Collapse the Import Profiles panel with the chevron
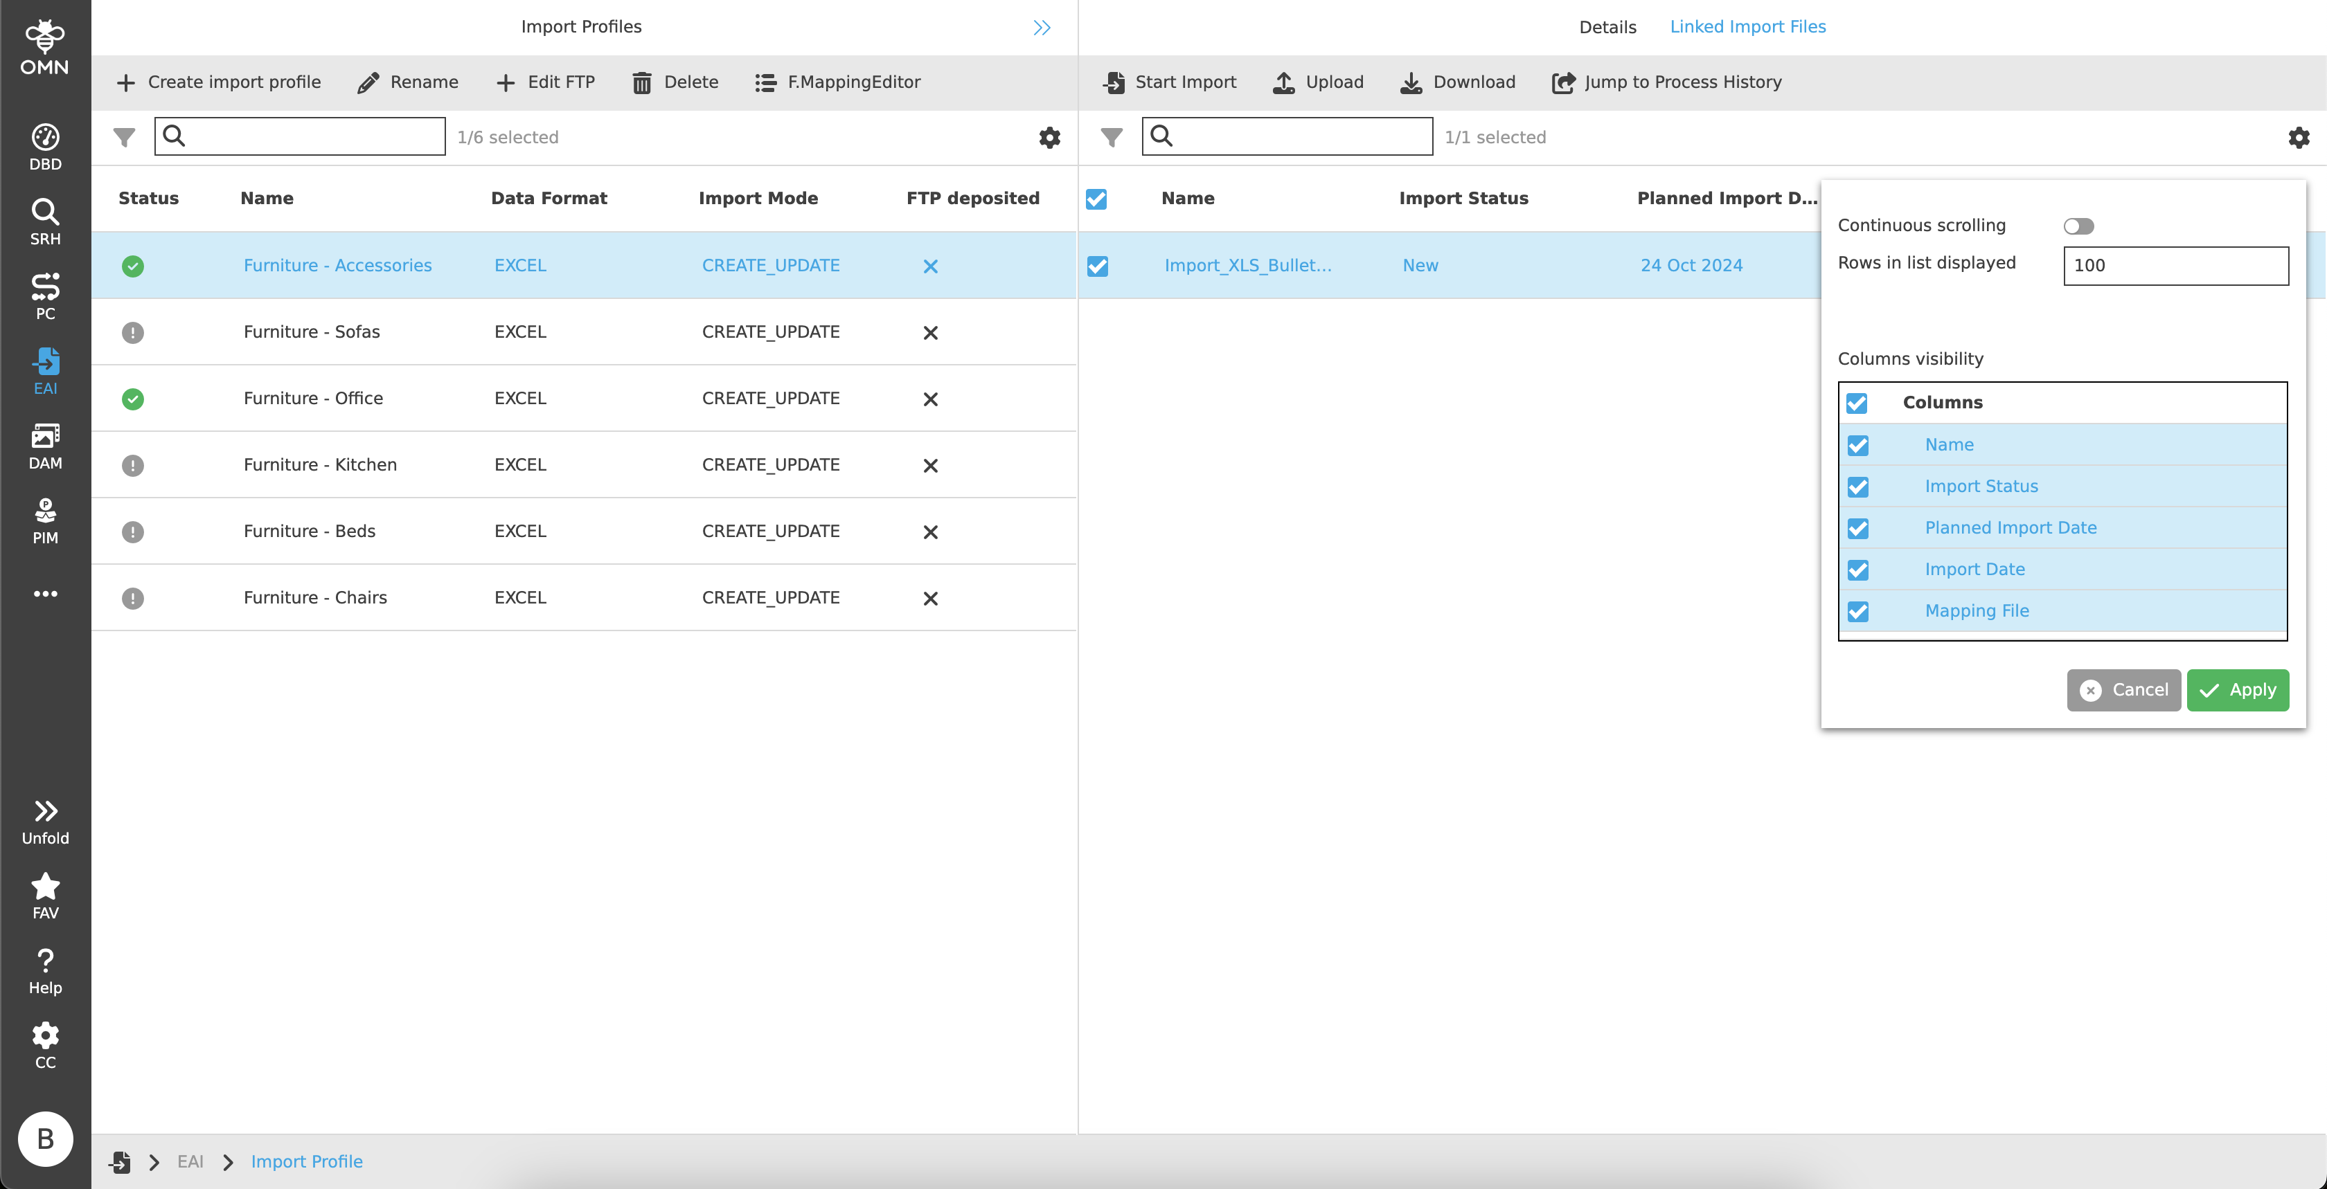This screenshot has width=2327, height=1189. pos(1041,27)
